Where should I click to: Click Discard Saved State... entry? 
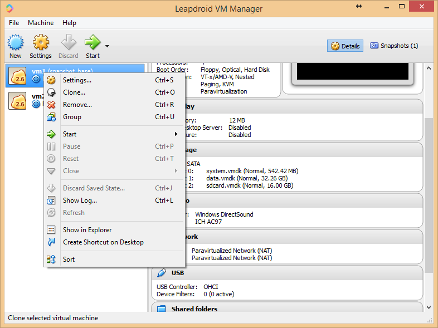[115, 188]
